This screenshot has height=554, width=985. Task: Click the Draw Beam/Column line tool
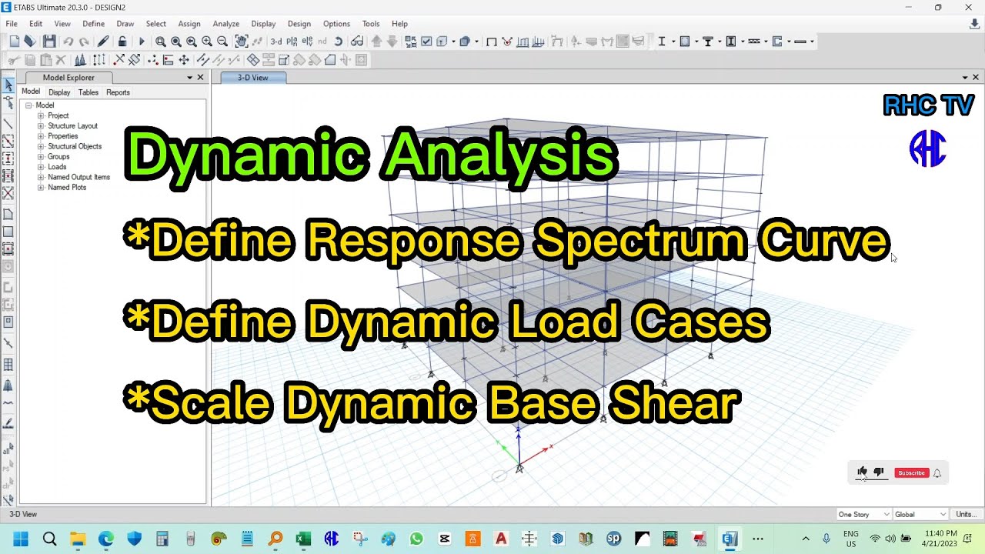click(x=8, y=124)
